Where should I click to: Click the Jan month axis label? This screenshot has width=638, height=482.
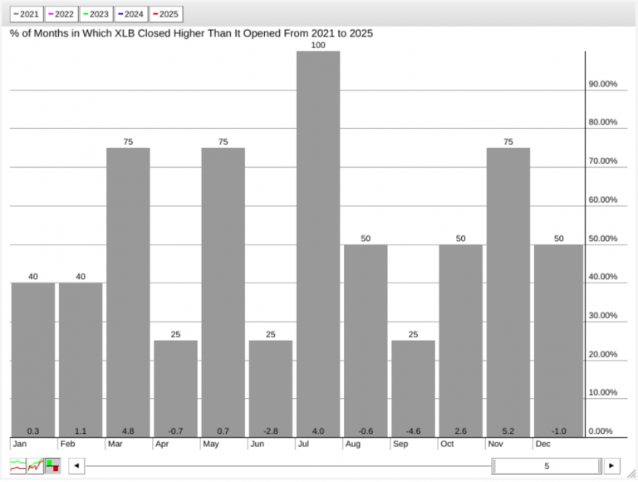[20, 444]
